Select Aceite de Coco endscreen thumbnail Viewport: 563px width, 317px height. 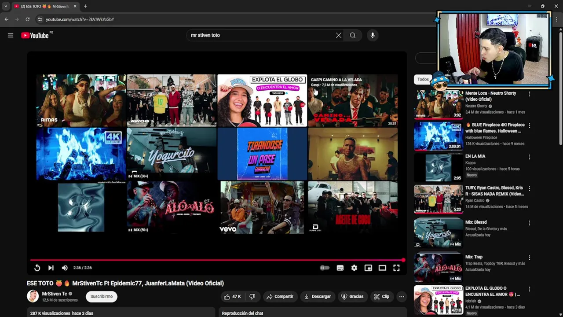pyautogui.click(x=353, y=207)
